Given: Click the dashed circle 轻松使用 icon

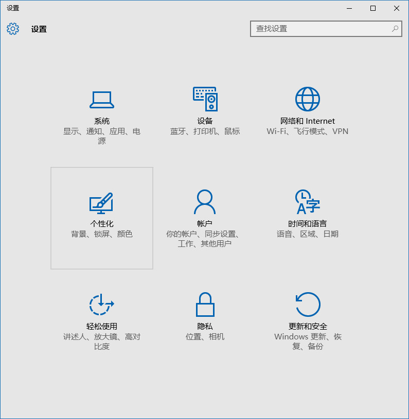Looking at the screenshot, I should point(101,304).
